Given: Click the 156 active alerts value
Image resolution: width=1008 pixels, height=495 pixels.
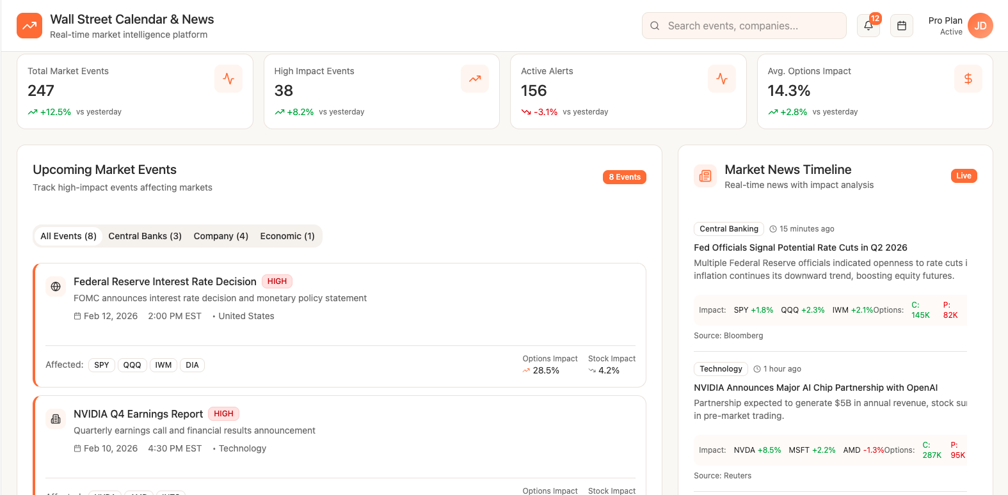Looking at the screenshot, I should point(534,91).
